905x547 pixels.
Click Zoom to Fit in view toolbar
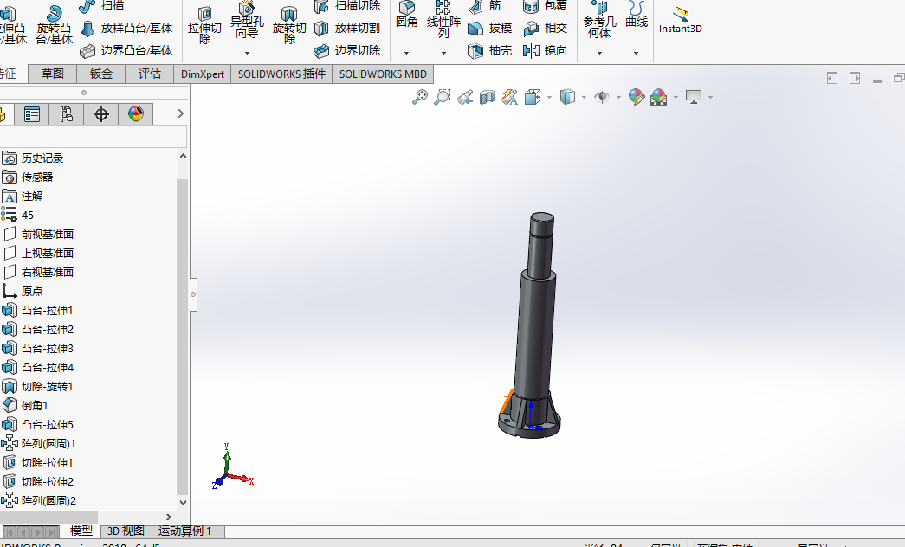pyautogui.click(x=420, y=97)
